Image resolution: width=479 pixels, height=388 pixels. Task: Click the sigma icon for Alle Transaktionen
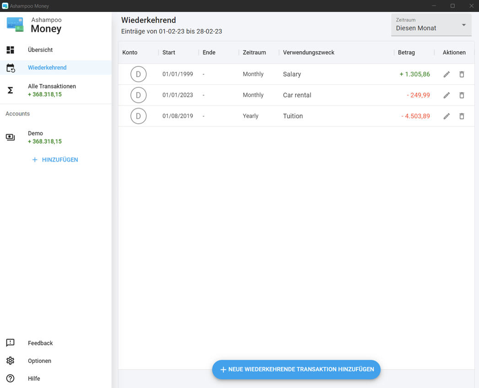[x=11, y=90]
